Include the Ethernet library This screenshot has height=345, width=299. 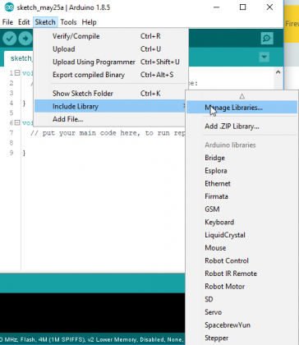[241, 183]
